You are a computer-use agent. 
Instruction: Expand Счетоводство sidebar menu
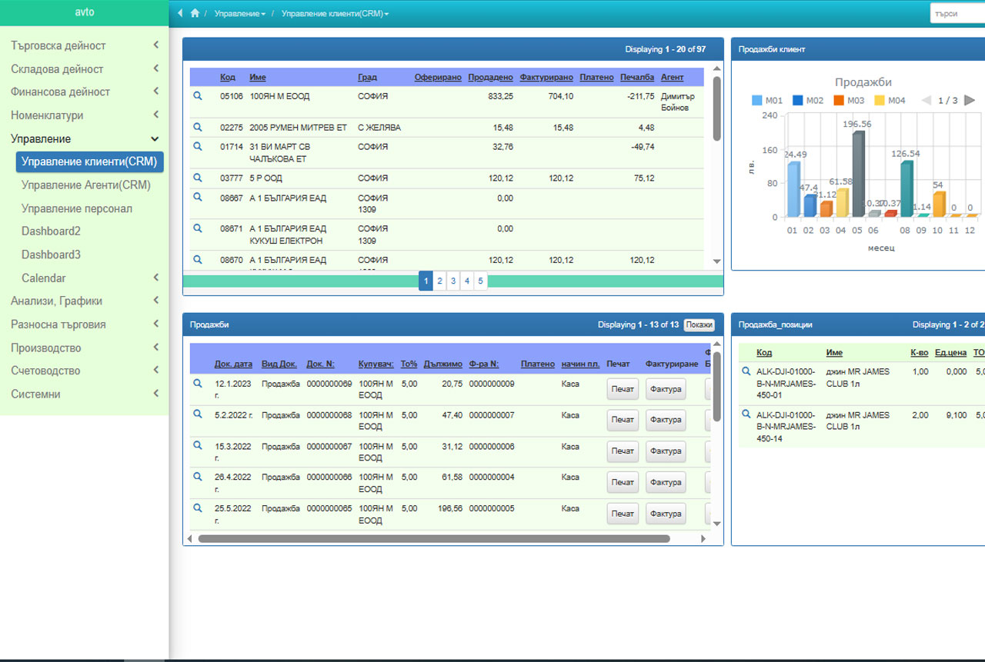pos(85,371)
